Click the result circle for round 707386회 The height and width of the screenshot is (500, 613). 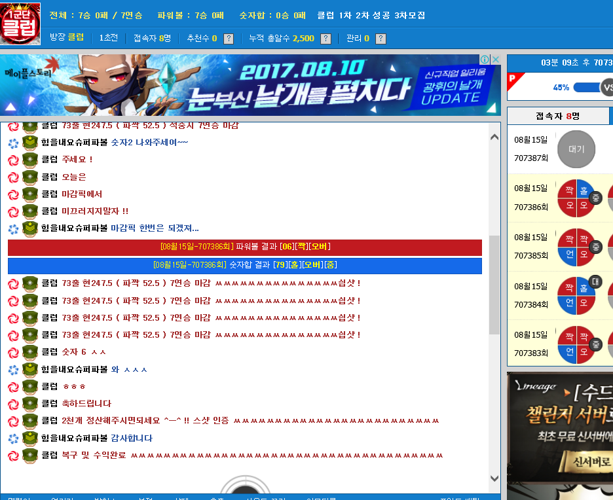[576, 198]
